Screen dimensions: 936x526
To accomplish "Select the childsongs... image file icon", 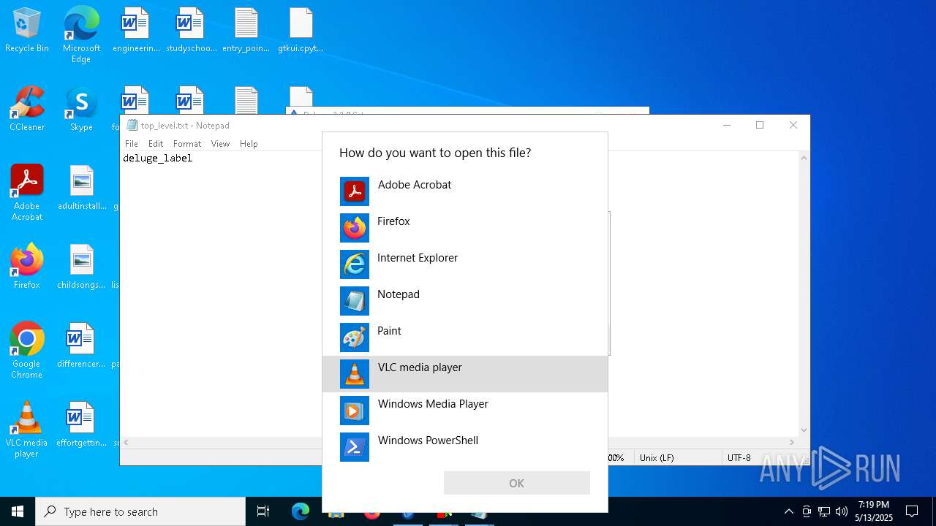I will pos(81,267).
